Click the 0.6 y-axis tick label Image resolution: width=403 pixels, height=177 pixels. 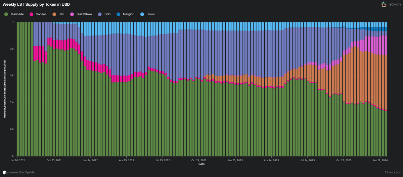[x=12, y=76]
